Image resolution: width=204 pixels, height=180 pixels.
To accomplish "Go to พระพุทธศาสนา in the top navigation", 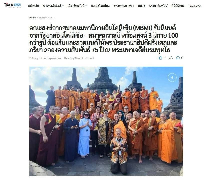I will pos(124,6).
